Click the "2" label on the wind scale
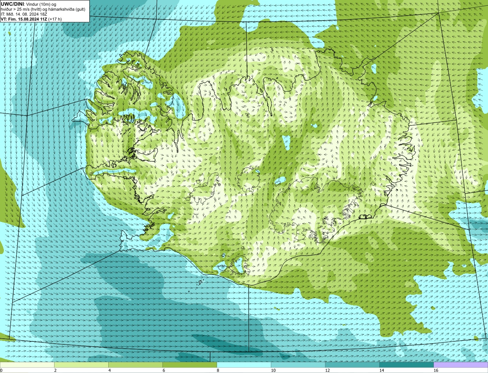 pyautogui.click(x=55, y=370)
